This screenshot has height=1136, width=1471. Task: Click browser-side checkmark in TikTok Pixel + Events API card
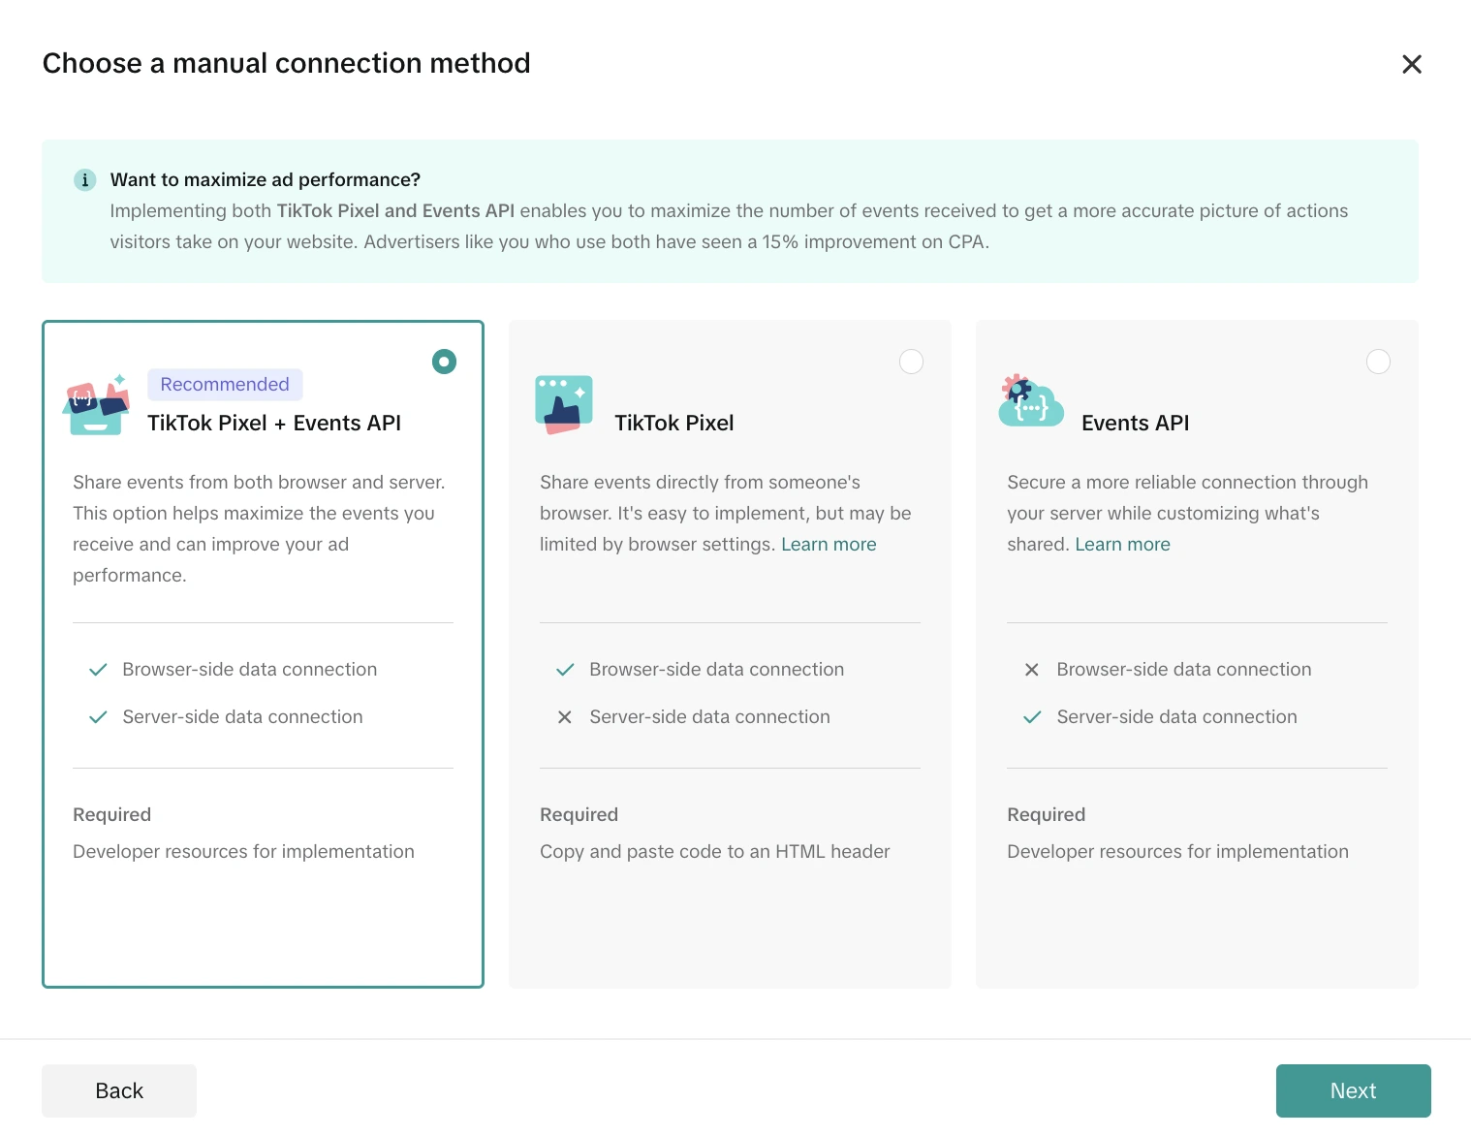click(x=98, y=670)
